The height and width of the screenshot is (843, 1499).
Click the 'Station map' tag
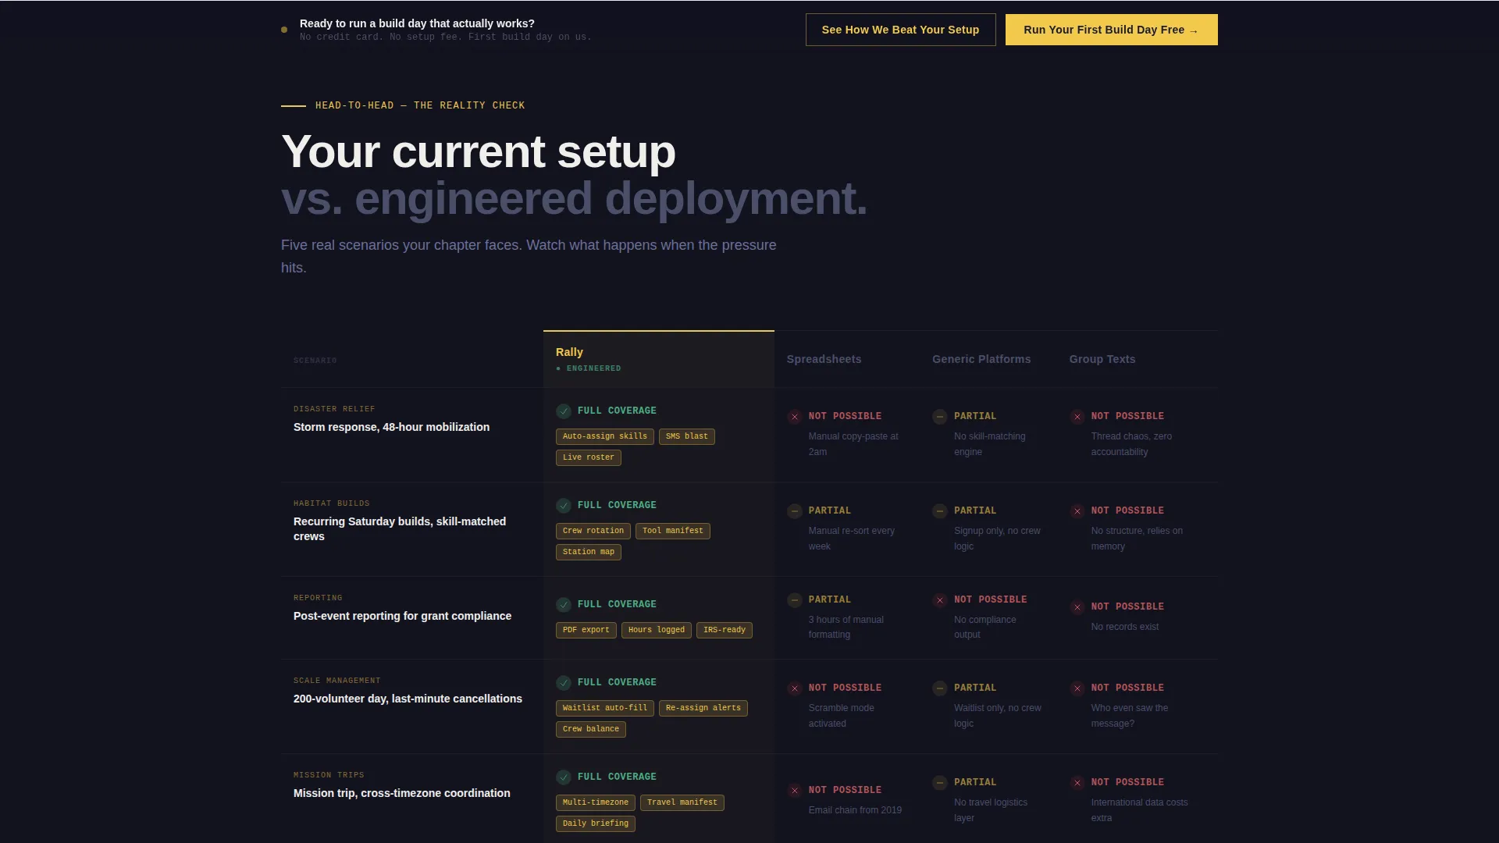point(589,552)
